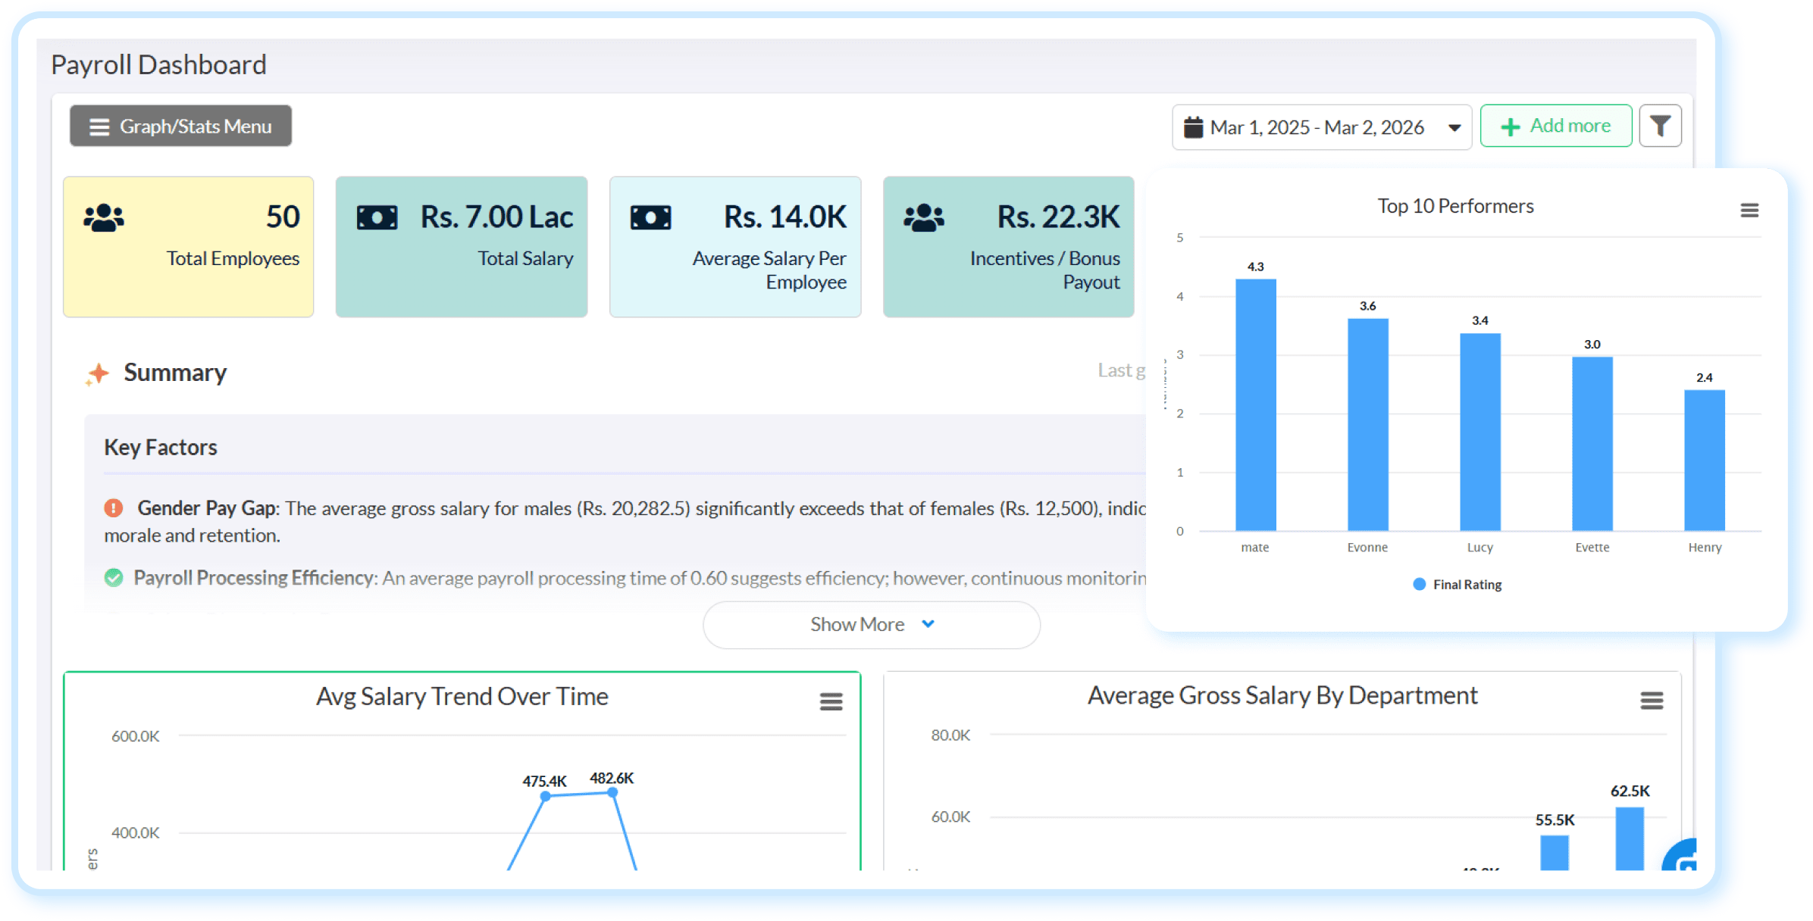This screenshot has width=1813, height=921.
Task: Open the Top 10 Performers chart menu
Action: [1749, 211]
